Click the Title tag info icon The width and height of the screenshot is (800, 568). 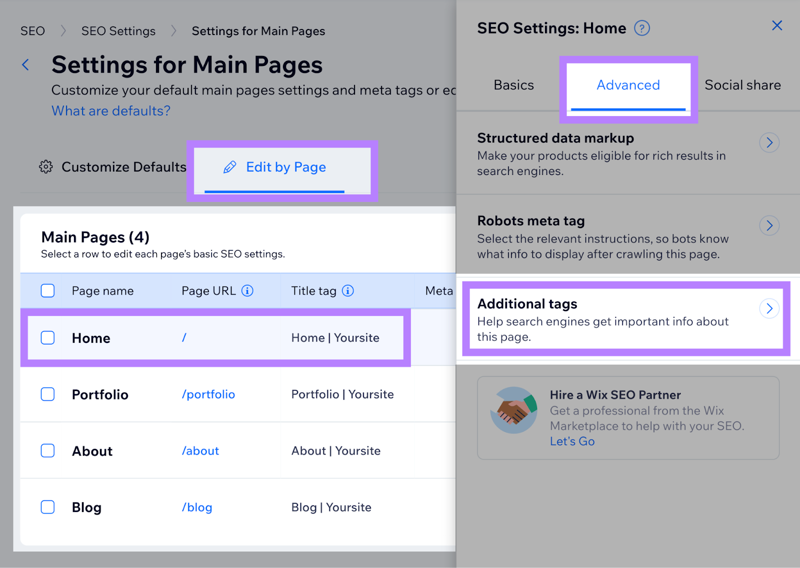[347, 290]
